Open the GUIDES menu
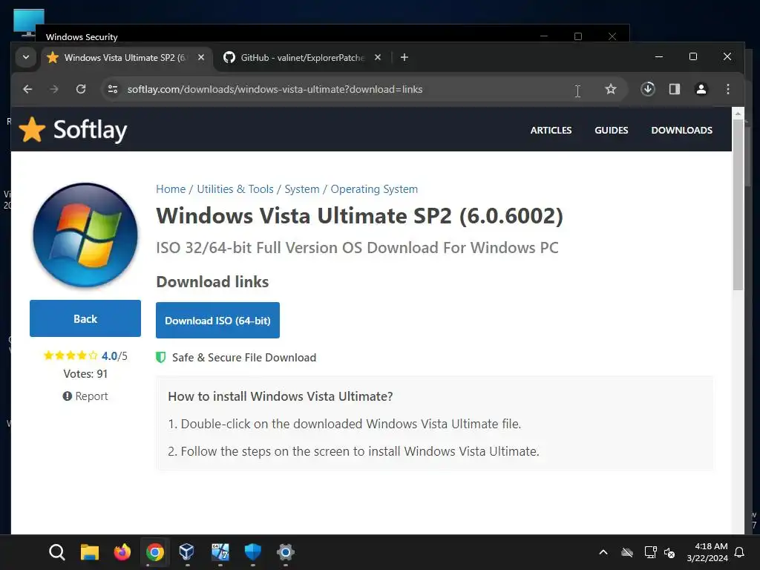 click(x=612, y=131)
